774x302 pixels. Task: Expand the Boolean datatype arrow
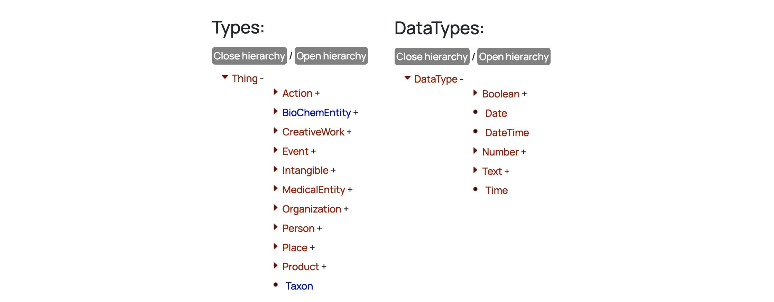[475, 93]
